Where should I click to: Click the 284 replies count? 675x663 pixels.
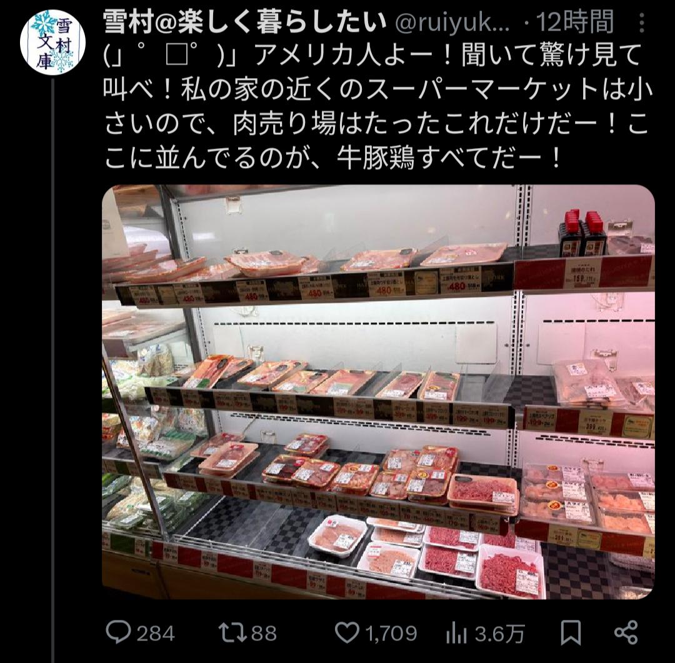coord(156,633)
